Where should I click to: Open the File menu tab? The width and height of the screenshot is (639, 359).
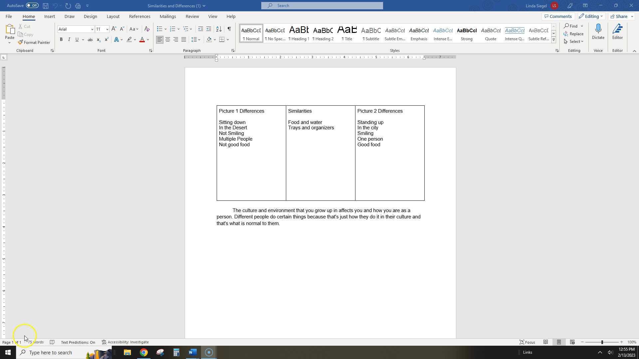coord(9,16)
